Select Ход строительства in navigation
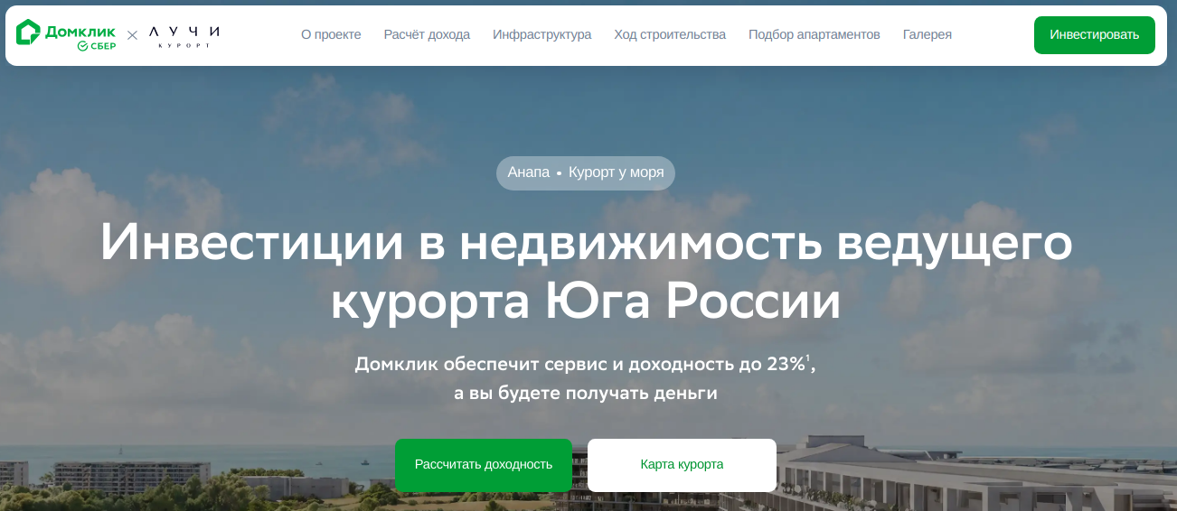This screenshot has width=1177, height=511. click(x=670, y=34)
